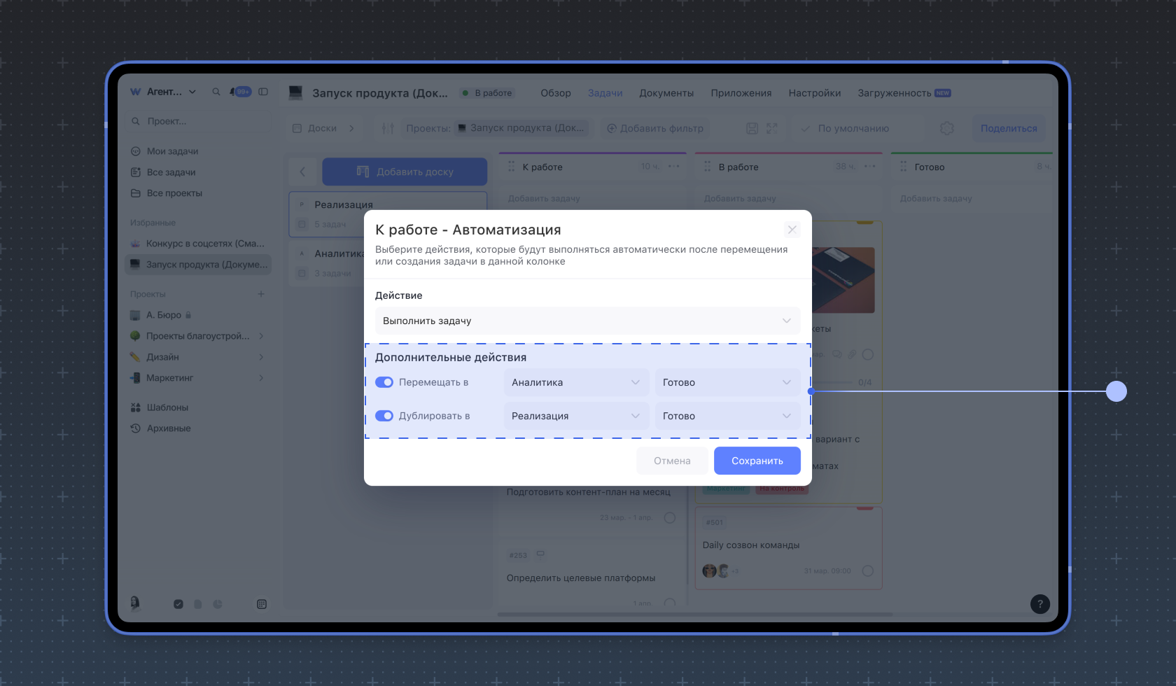Click the save view icon in filter bar
Viewport: 1176px width, 686px height.
click(752, 128)
